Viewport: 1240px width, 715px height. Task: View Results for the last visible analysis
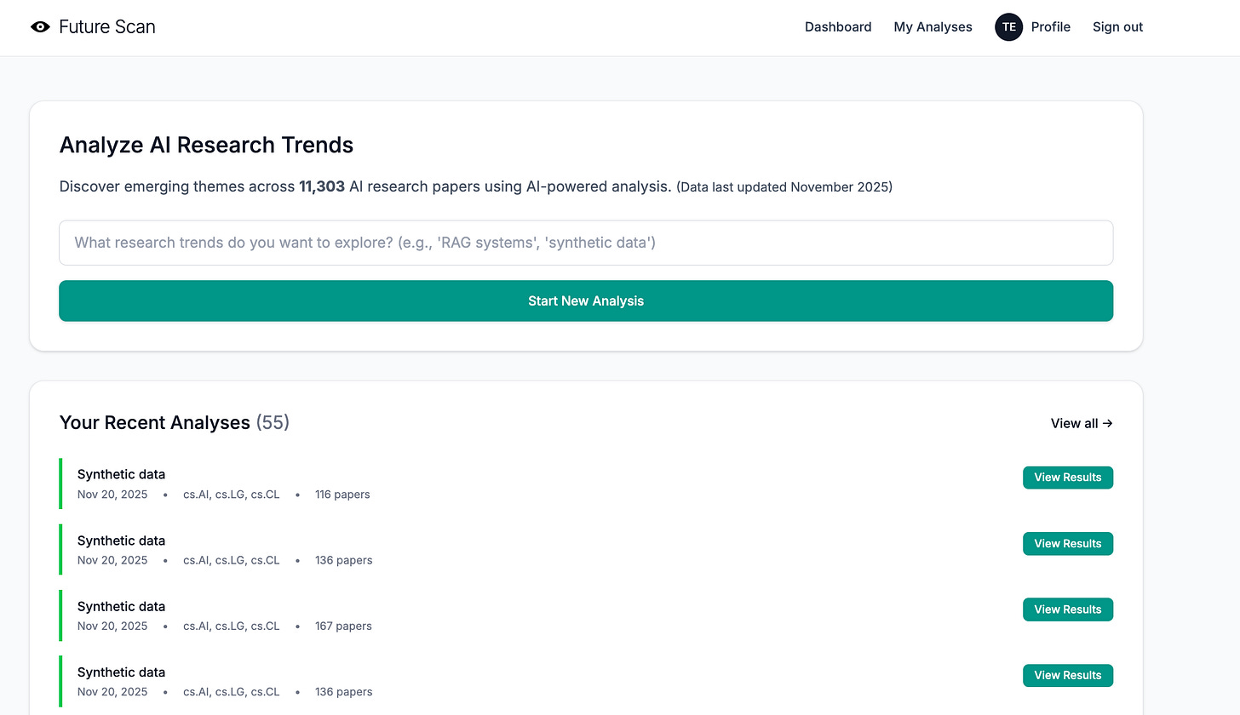pos(1068,675)
